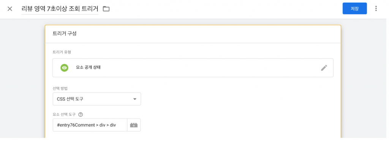The image size is (389, 143).
Task: Open the CSS 선택 도구 dropdown
Action: [97, 99]
